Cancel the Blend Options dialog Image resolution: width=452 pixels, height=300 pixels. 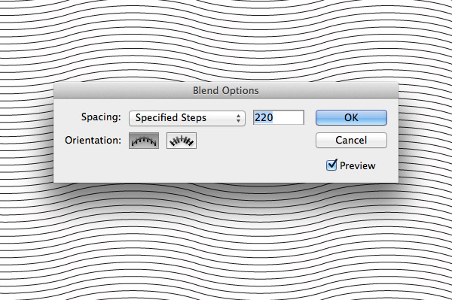click(351, 140)
